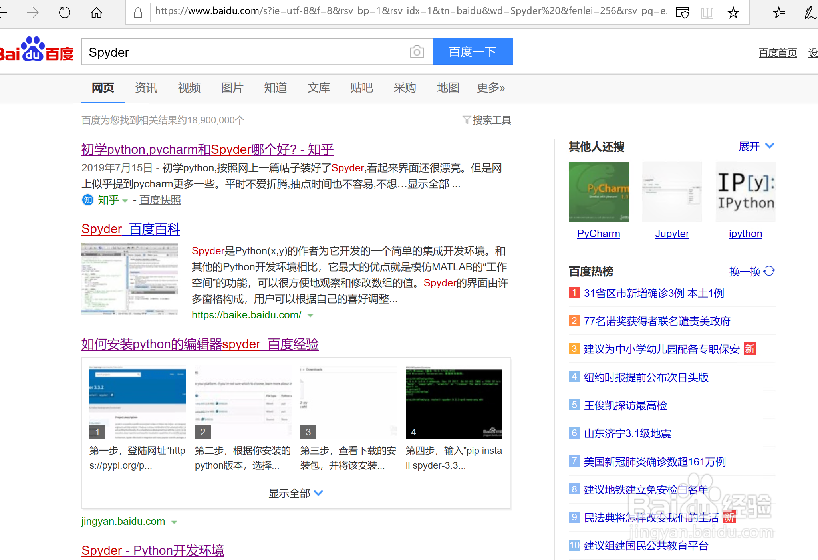Viewport: 818px width, 560px height.
Task: Add this page to favorites via star icon
Action: pyautogui.click(x=733, y=12)
